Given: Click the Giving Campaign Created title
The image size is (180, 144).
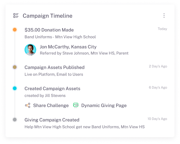Looking at the screenshot, I should coord(52,120).
